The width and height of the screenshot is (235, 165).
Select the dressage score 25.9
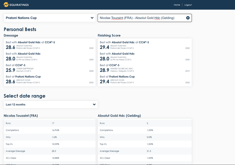click(10, 70)
